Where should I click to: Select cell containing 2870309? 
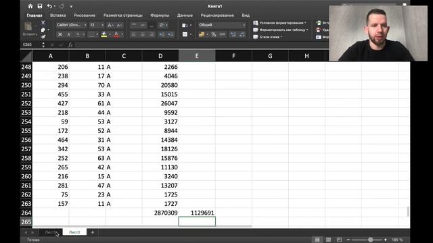[160, 213]
